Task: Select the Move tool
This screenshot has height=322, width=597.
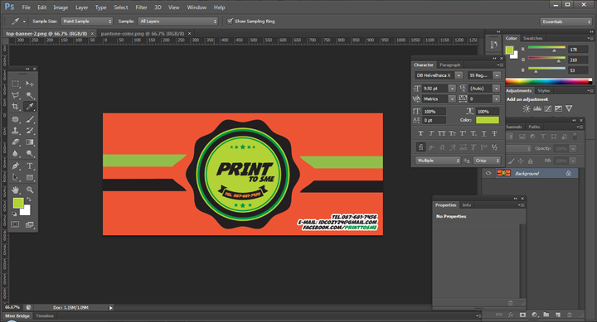Action: 30,84
